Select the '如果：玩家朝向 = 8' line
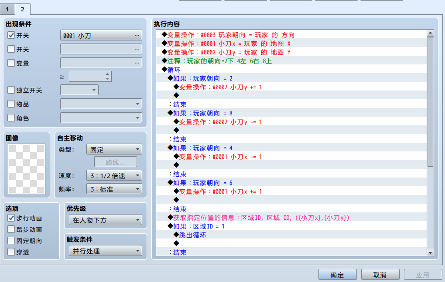Screen dimensions: 445x282 point(291,113)
